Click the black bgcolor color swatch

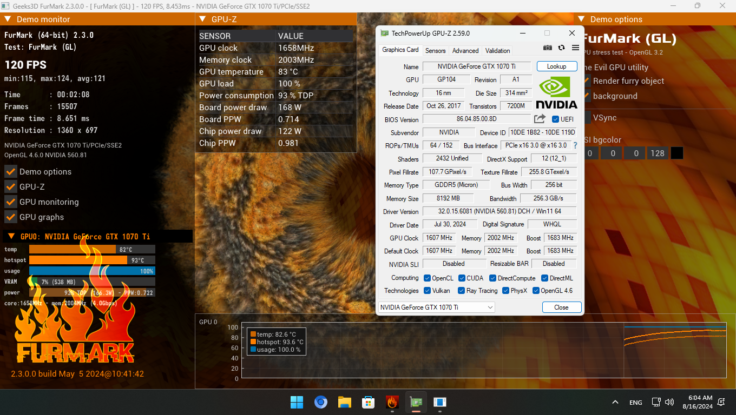tap(677, 153)
